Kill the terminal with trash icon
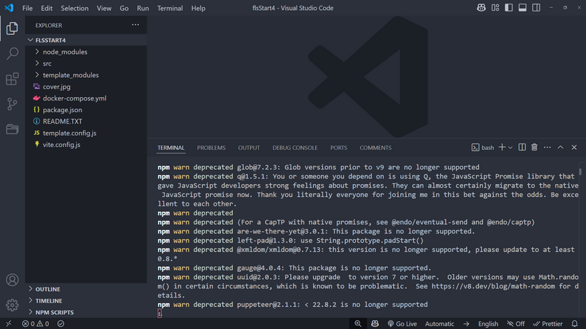586x329 pixels. pyautogui.click(x=535, y=147)
